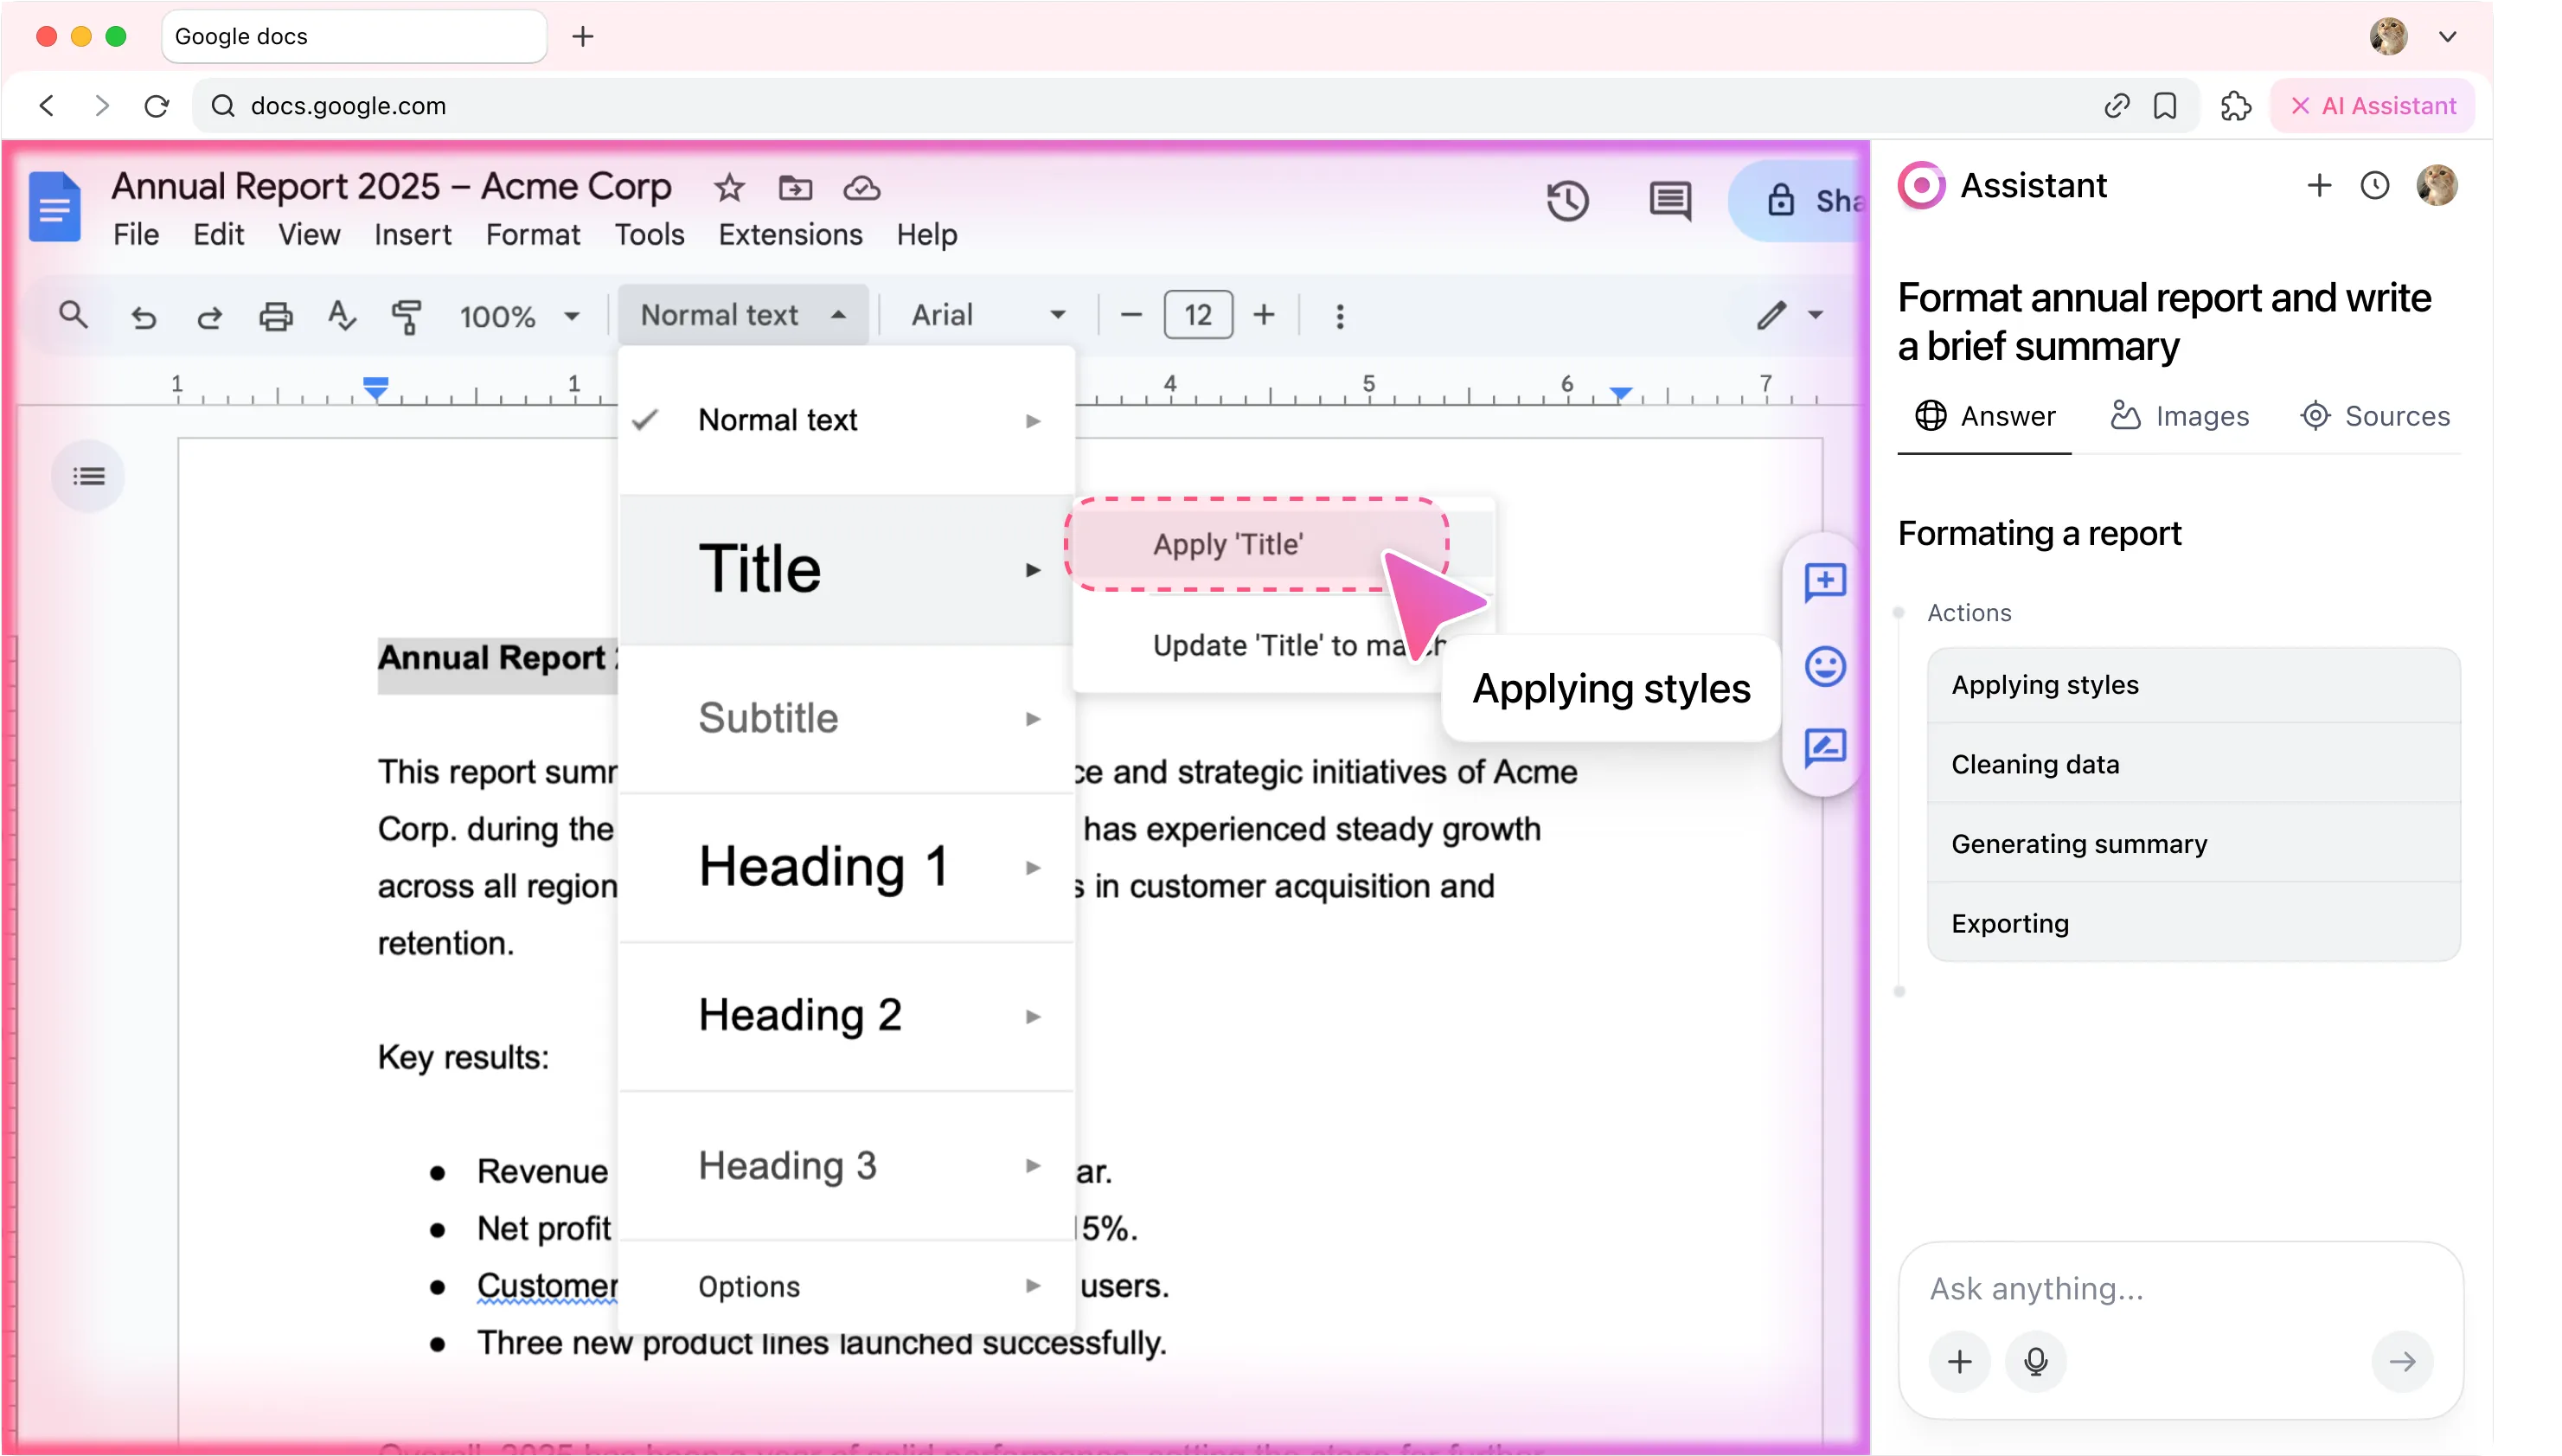
Task: Open the Format menu
Action: point(532,235)
